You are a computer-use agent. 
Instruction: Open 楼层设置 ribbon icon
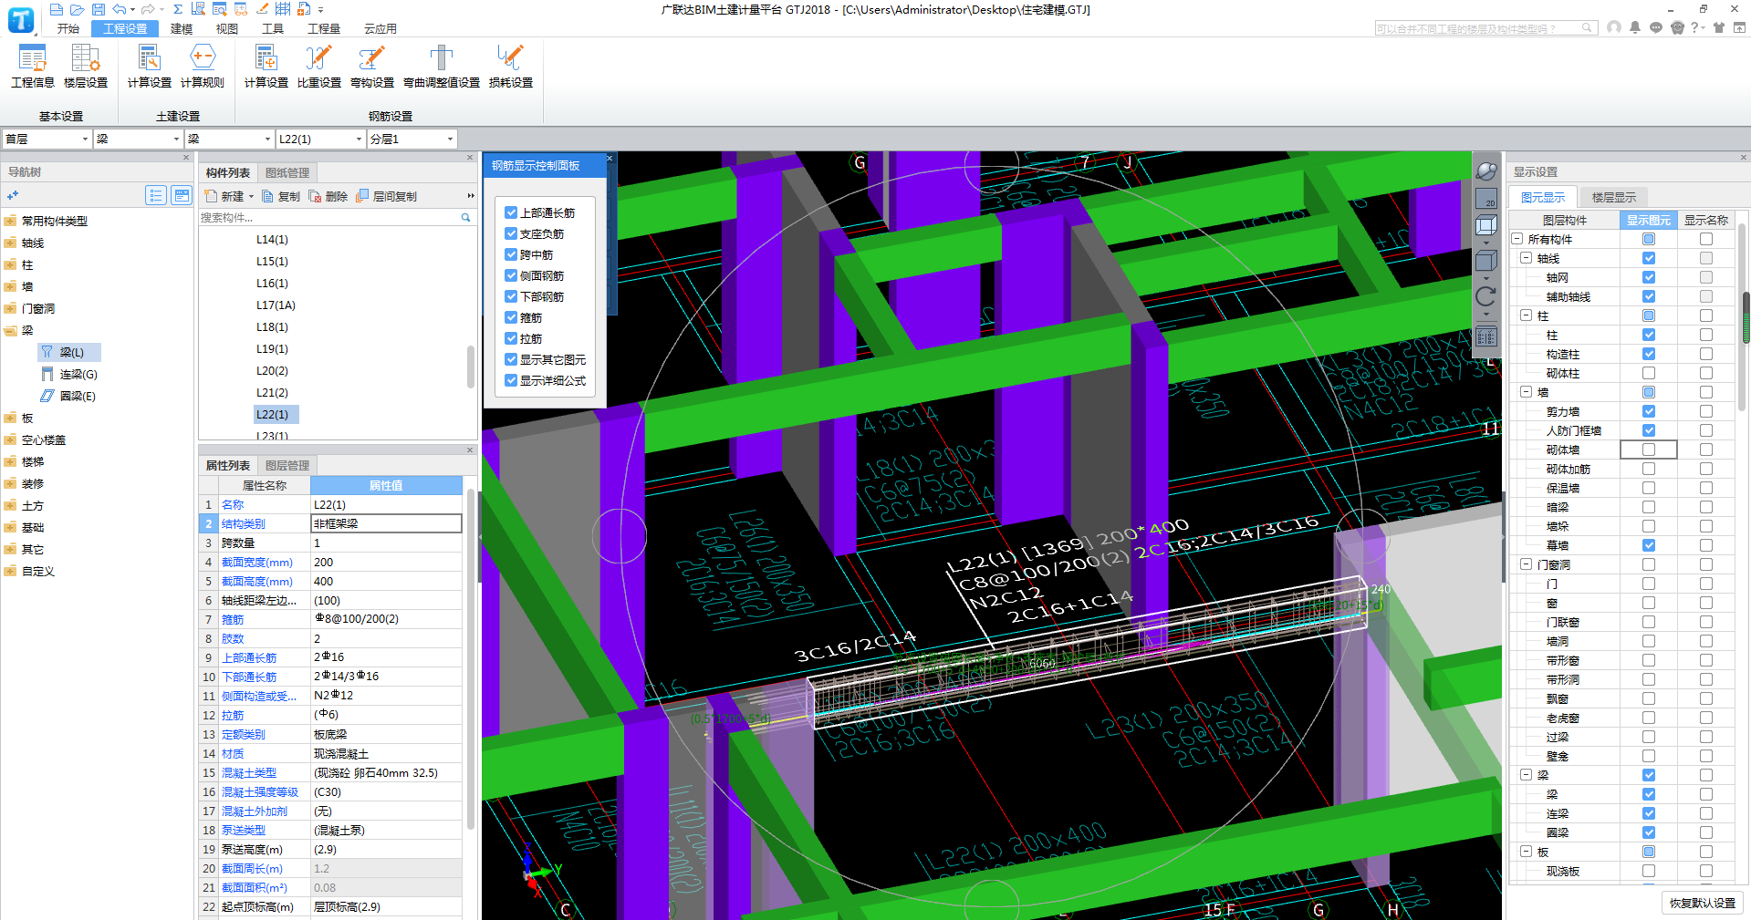(86, 66)
